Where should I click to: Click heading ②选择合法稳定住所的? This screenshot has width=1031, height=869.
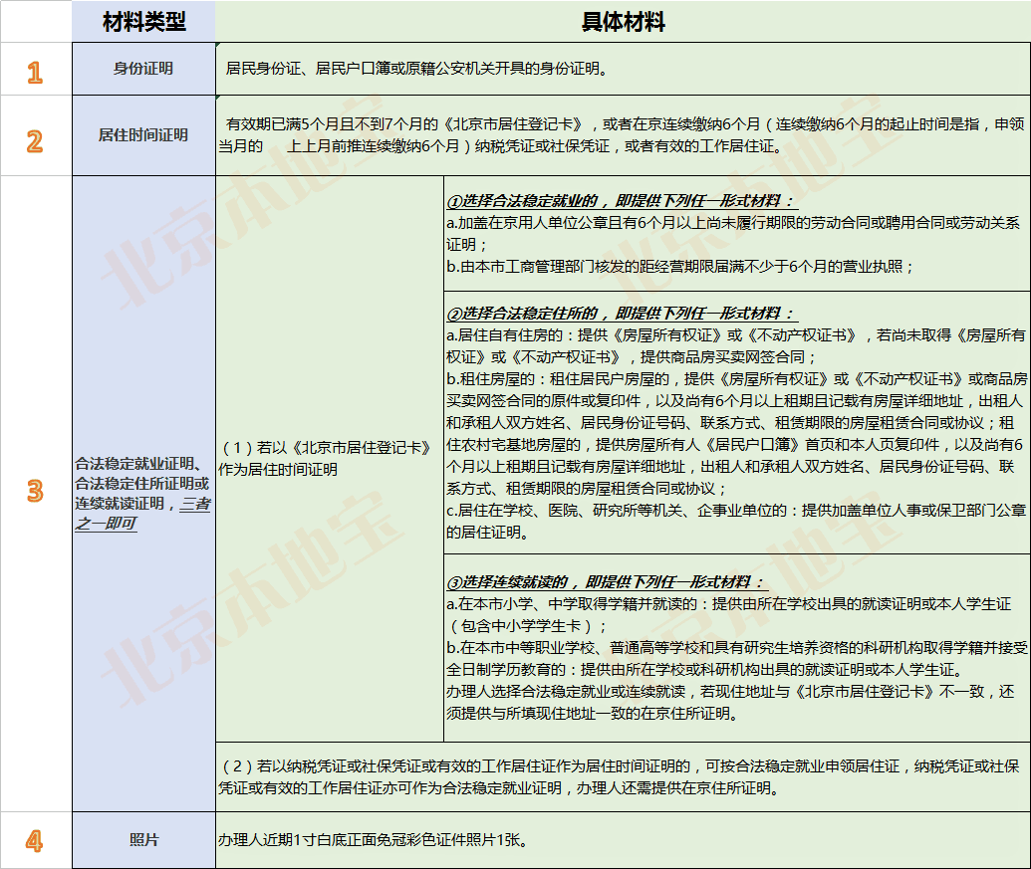pyautogui.click(x=622, y=314)
